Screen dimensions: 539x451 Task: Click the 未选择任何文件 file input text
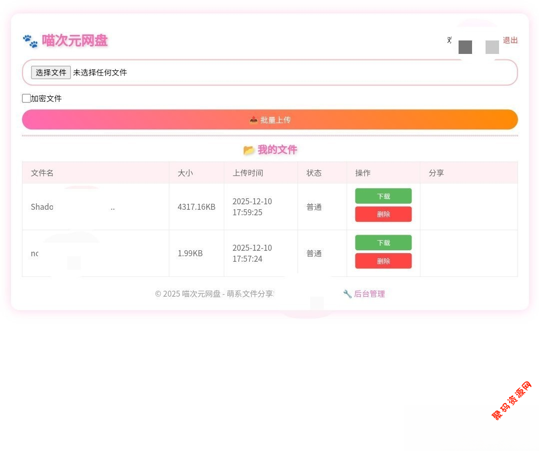100,72
